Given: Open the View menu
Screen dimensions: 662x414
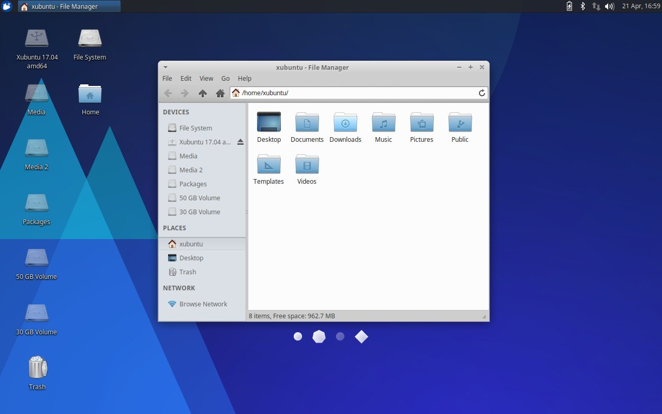Looking at the screenshot, I should point(206,79).
